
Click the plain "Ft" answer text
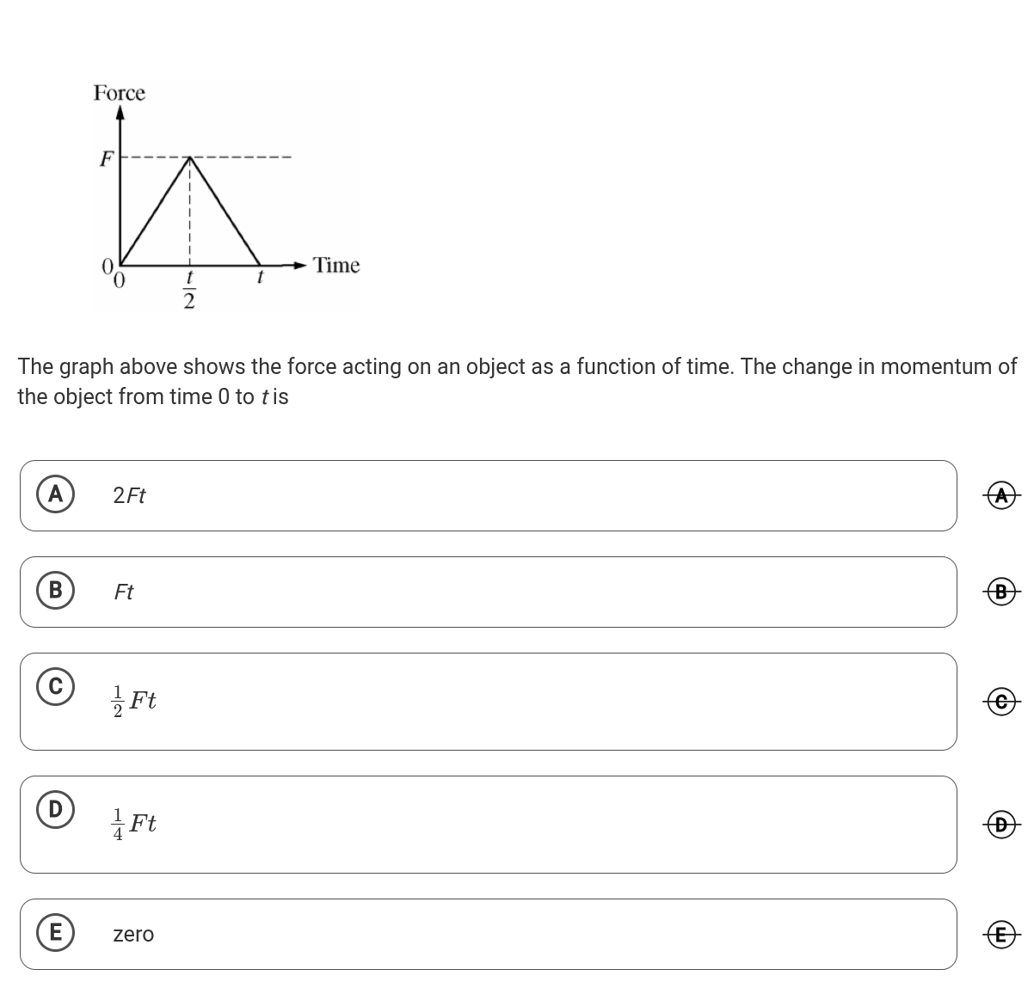point(124,592)
